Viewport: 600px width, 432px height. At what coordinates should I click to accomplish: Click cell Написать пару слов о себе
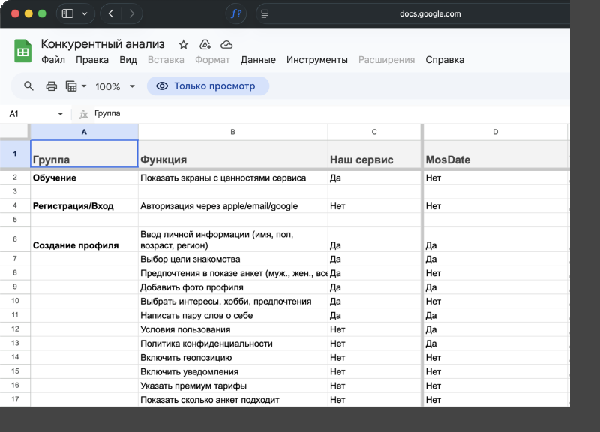click(x=232, y=315)
